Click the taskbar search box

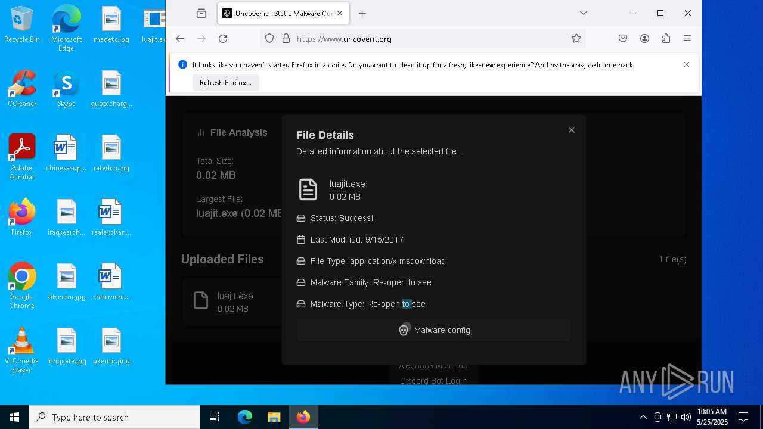(x=114, y=417)
